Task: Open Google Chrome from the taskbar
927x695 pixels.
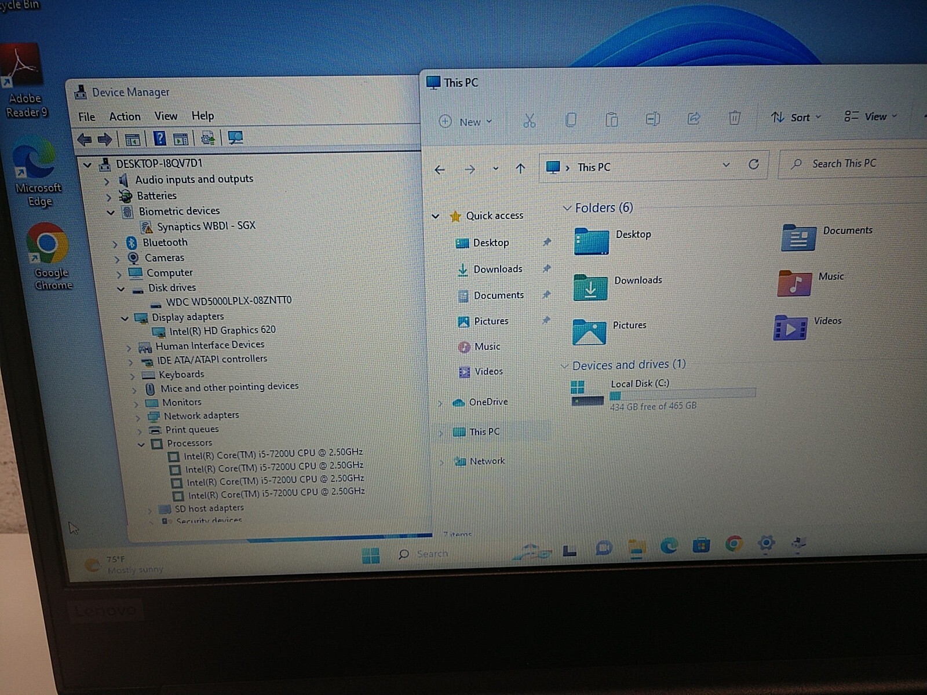Action: (x=733, y=544)
